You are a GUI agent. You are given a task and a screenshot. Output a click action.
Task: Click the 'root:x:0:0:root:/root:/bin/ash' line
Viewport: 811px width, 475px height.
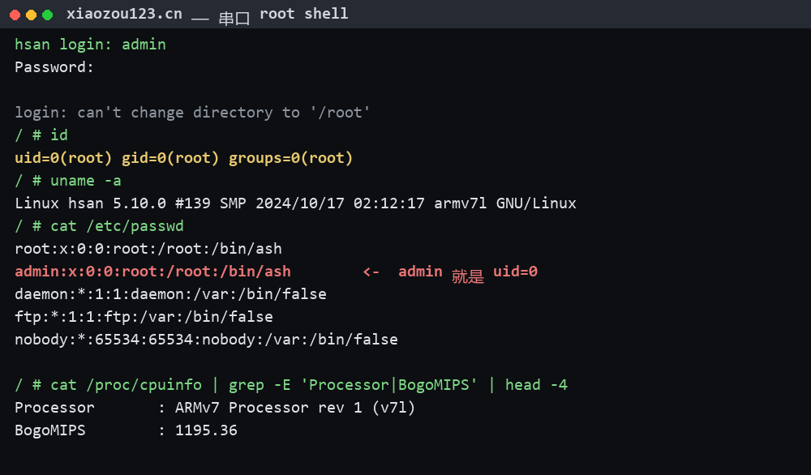coord(148,249)
